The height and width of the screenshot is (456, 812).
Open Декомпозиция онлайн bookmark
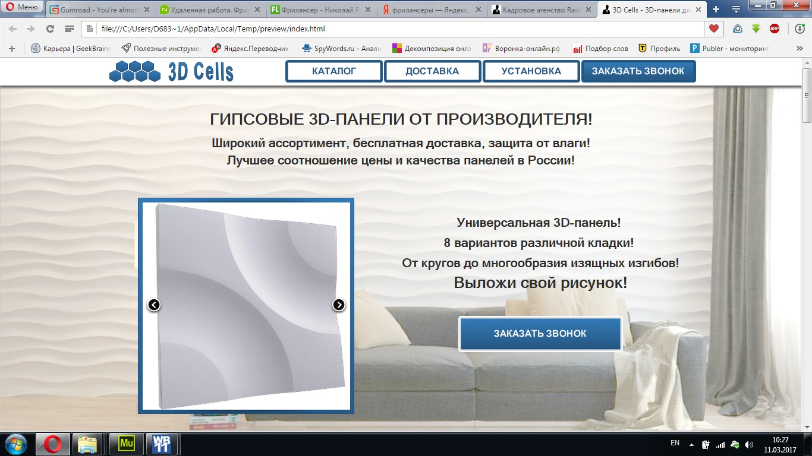(x=432, y=49)
